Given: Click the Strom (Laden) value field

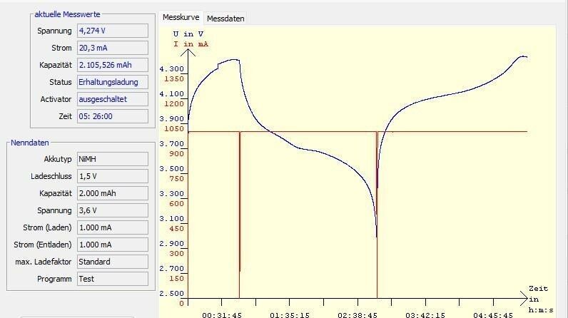Looking at the screenshot, I should tap(112, 227).
